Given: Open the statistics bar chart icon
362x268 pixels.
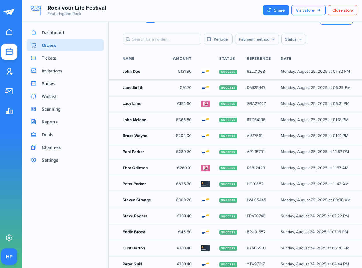Looking at the screenshot, I should click(9, 111).
